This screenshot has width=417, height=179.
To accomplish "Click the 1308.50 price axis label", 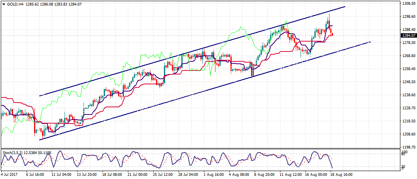I will pos(407,4).
